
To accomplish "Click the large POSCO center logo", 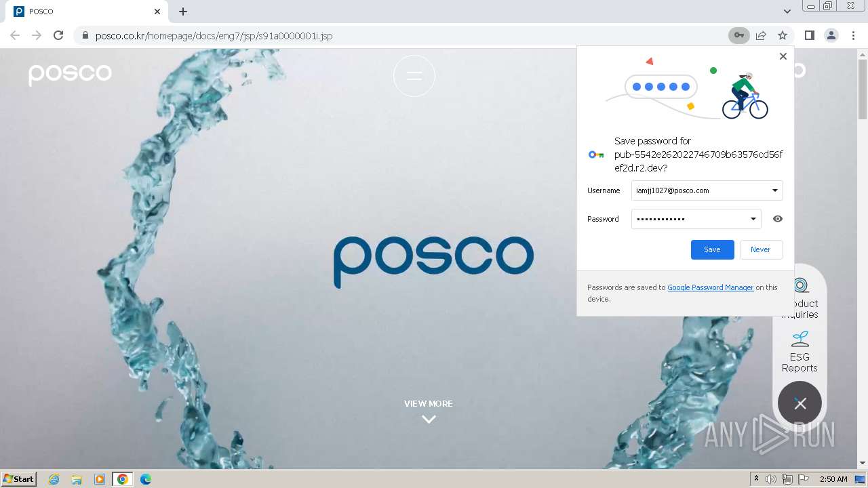I will (434, 262).
